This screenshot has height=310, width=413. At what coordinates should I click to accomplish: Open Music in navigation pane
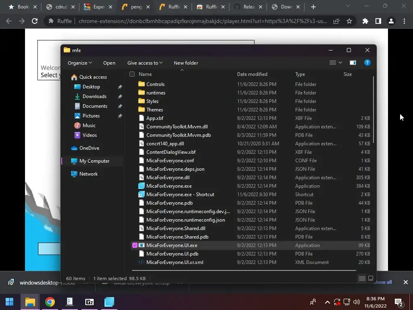[x=89, y=126]
